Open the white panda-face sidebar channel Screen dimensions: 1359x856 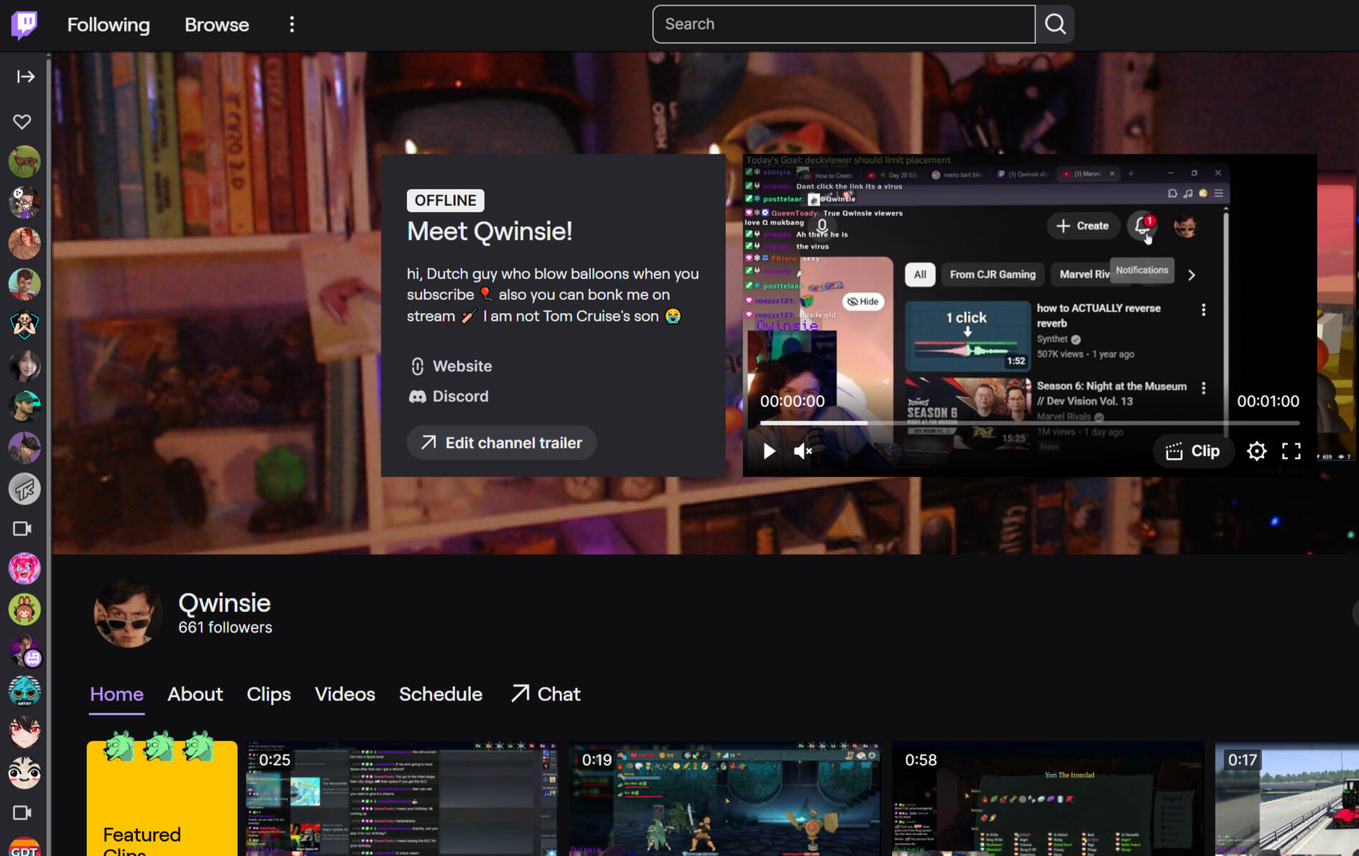tap(24, 773)
